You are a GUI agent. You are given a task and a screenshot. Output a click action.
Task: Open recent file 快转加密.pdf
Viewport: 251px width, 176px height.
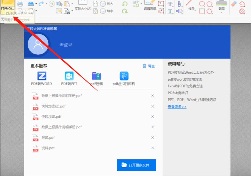(51, 116)
